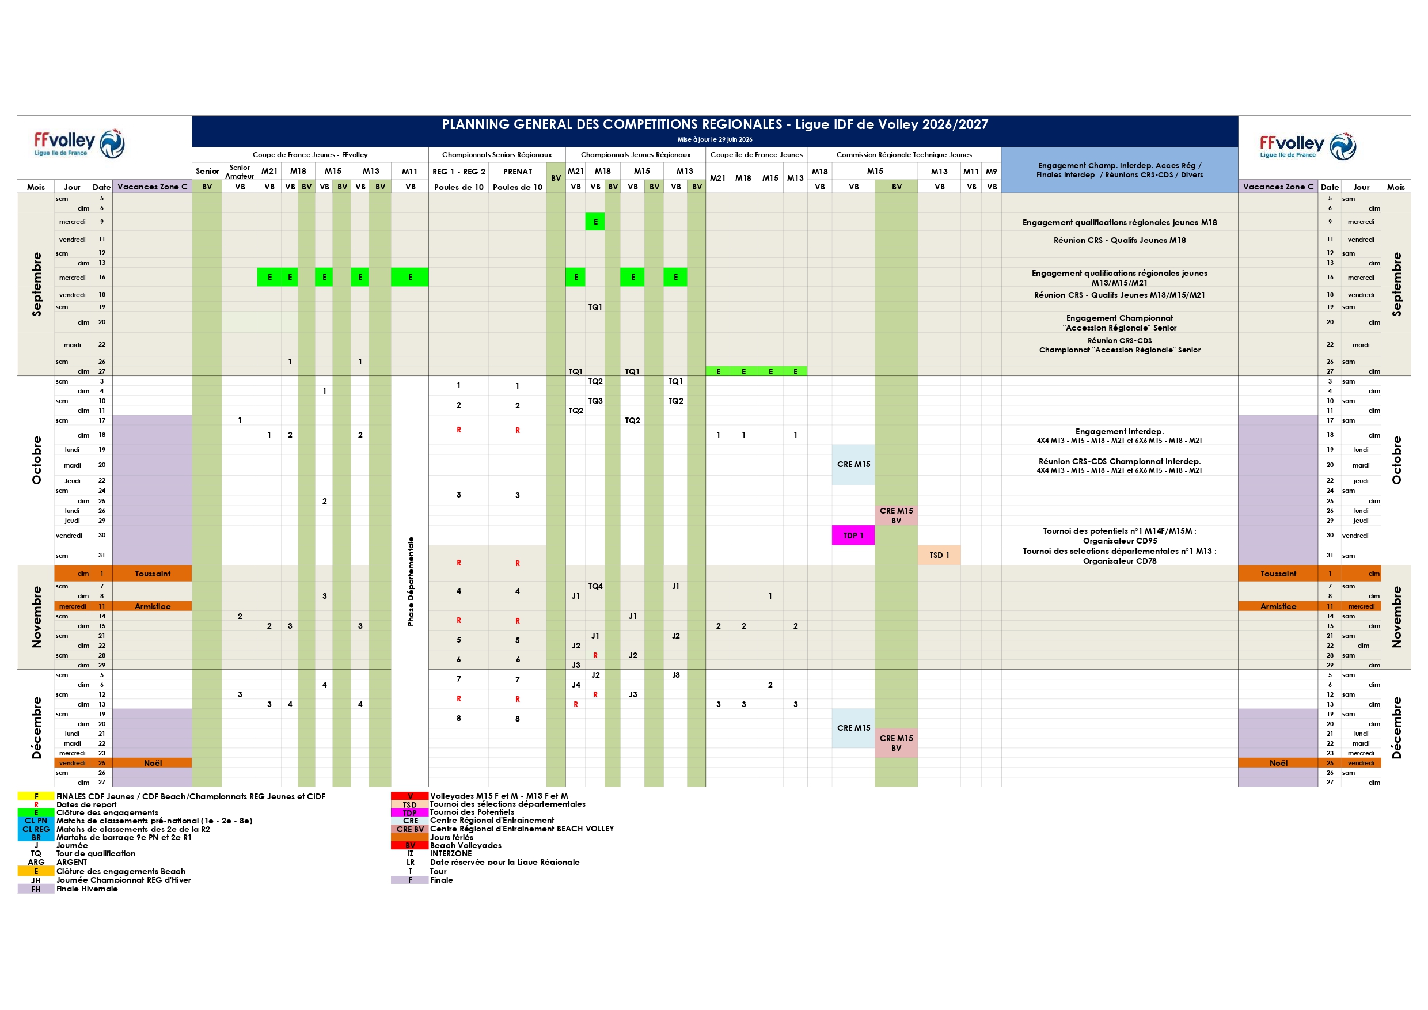This screenshot has width=1428, height=1010.
Task: Click the red 'BV' legend swatch
Action: [410, 845]
